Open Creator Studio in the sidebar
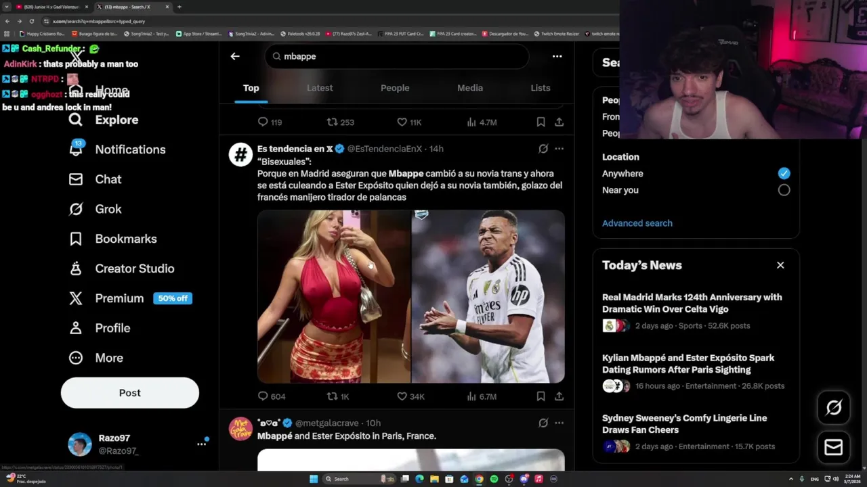 pos(121,269)
